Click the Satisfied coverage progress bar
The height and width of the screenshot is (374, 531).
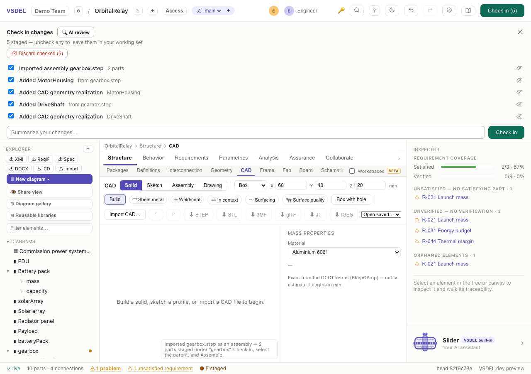(x=467, y=167)
